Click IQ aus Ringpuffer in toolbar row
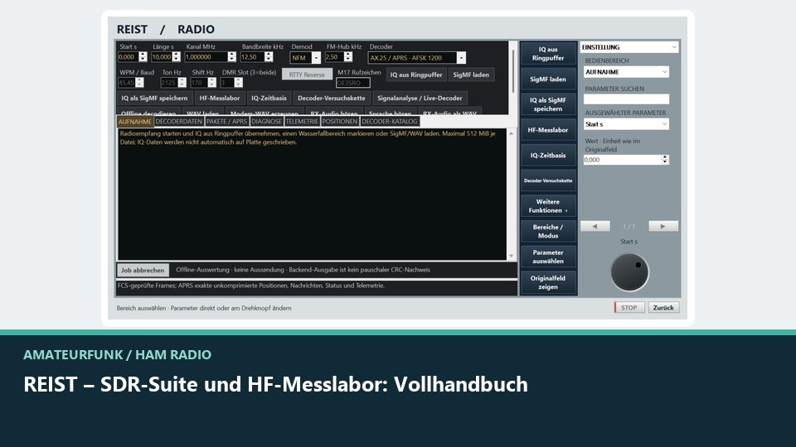Viewport: 796px width, 447px height. pyautogui.click(x=416, y=74)
